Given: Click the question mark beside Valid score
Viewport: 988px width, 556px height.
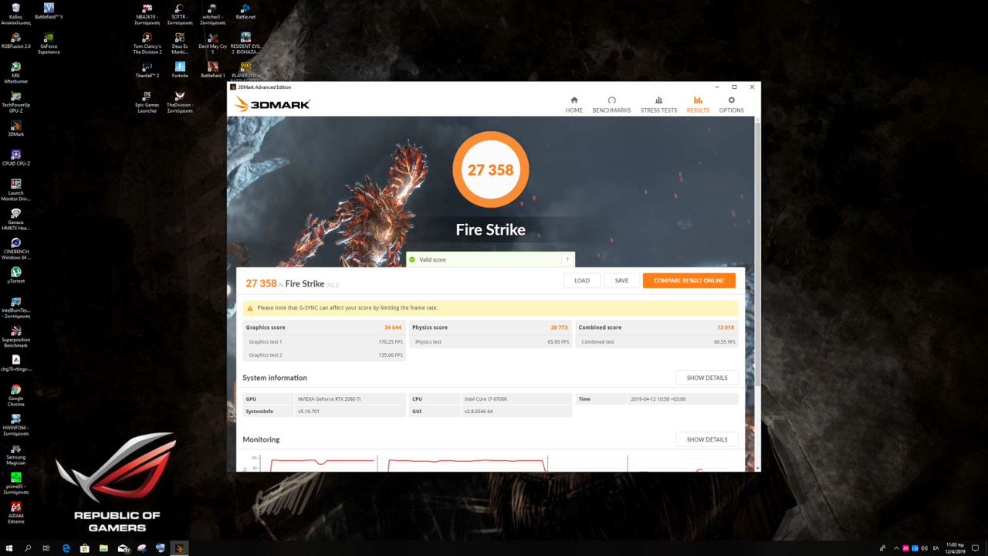Looking at the screenshot, I should (x=567, y=259).
